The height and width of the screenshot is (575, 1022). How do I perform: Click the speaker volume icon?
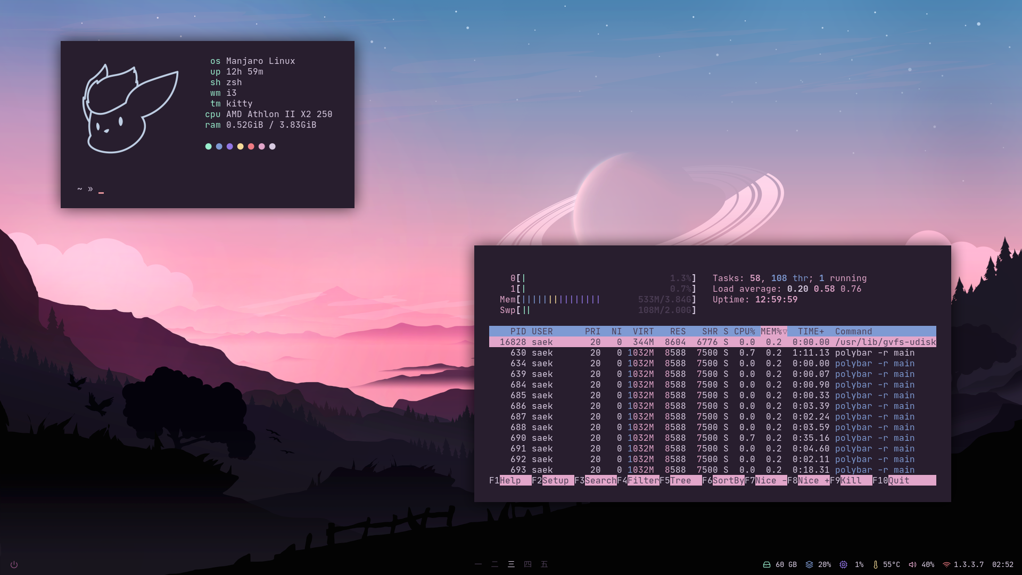912,565
